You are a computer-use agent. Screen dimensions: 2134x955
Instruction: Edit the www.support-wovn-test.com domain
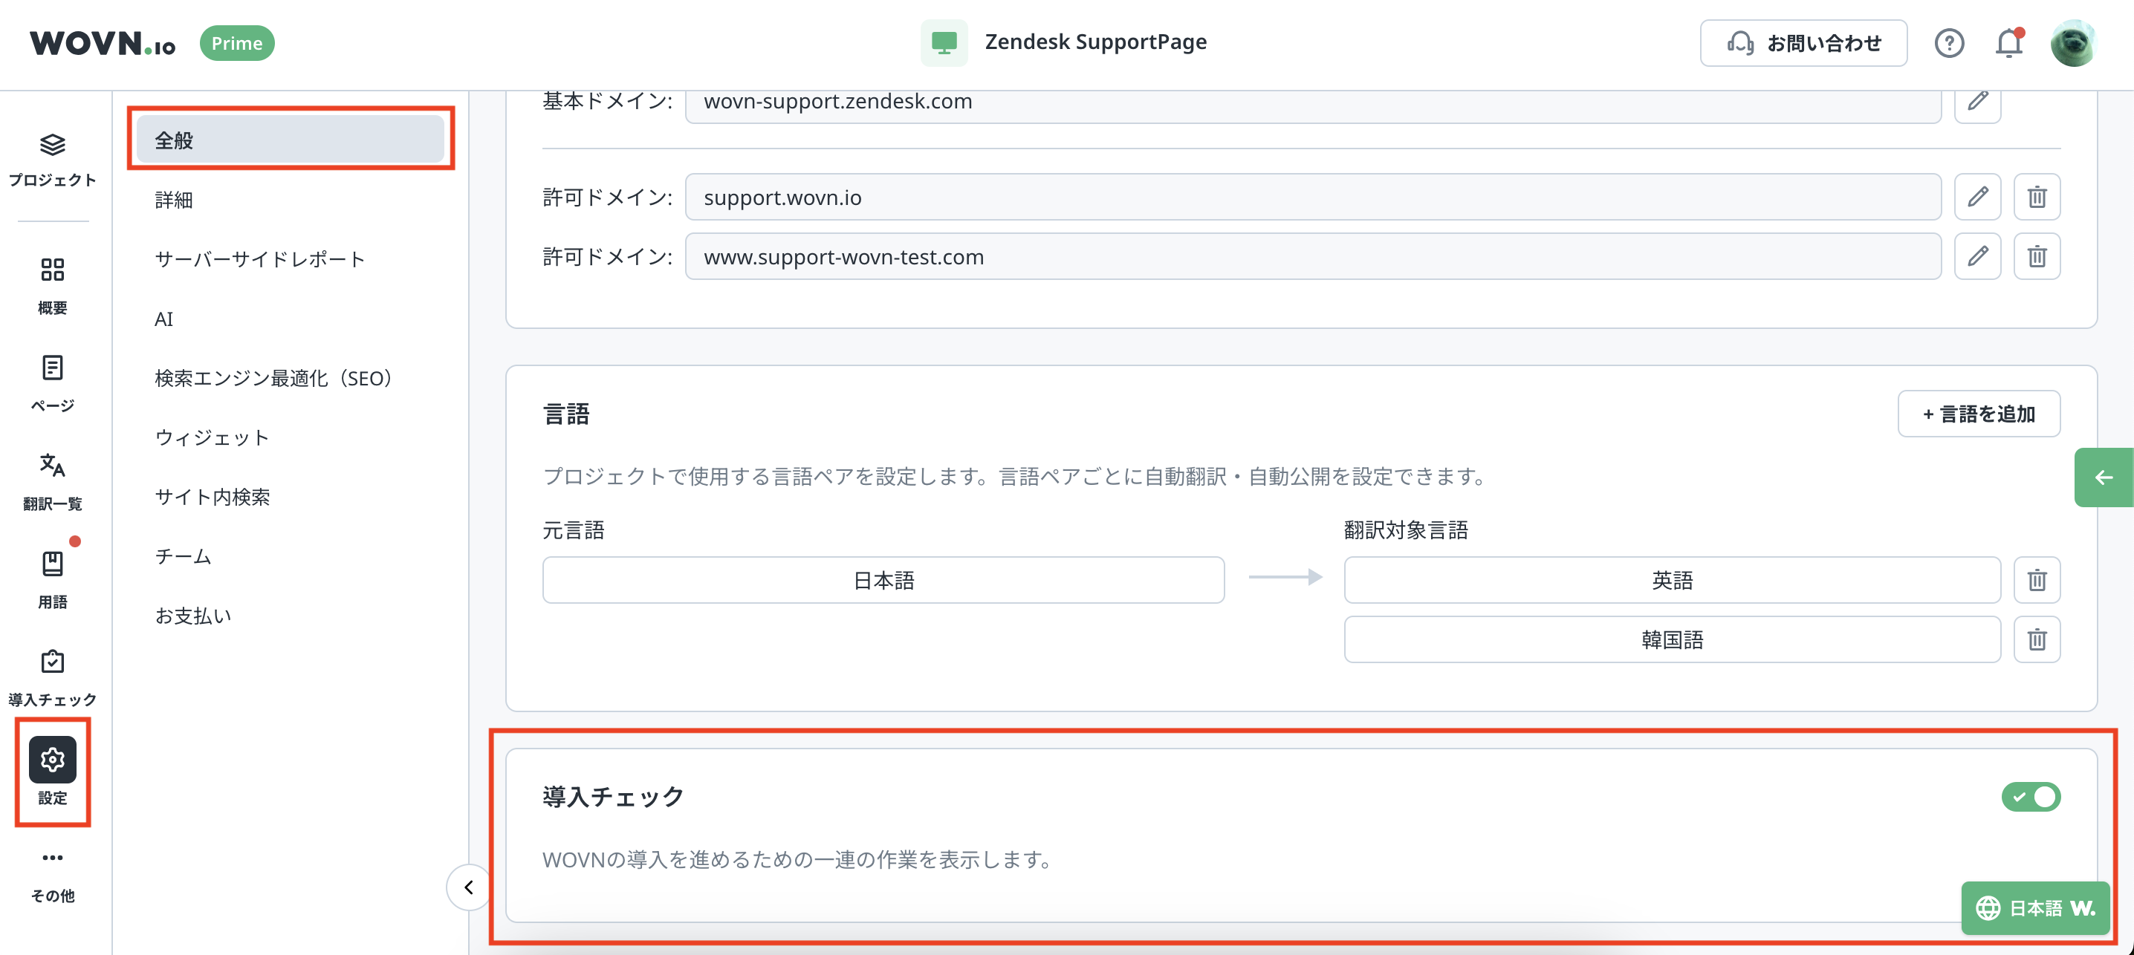click(x=1976, y=257)
